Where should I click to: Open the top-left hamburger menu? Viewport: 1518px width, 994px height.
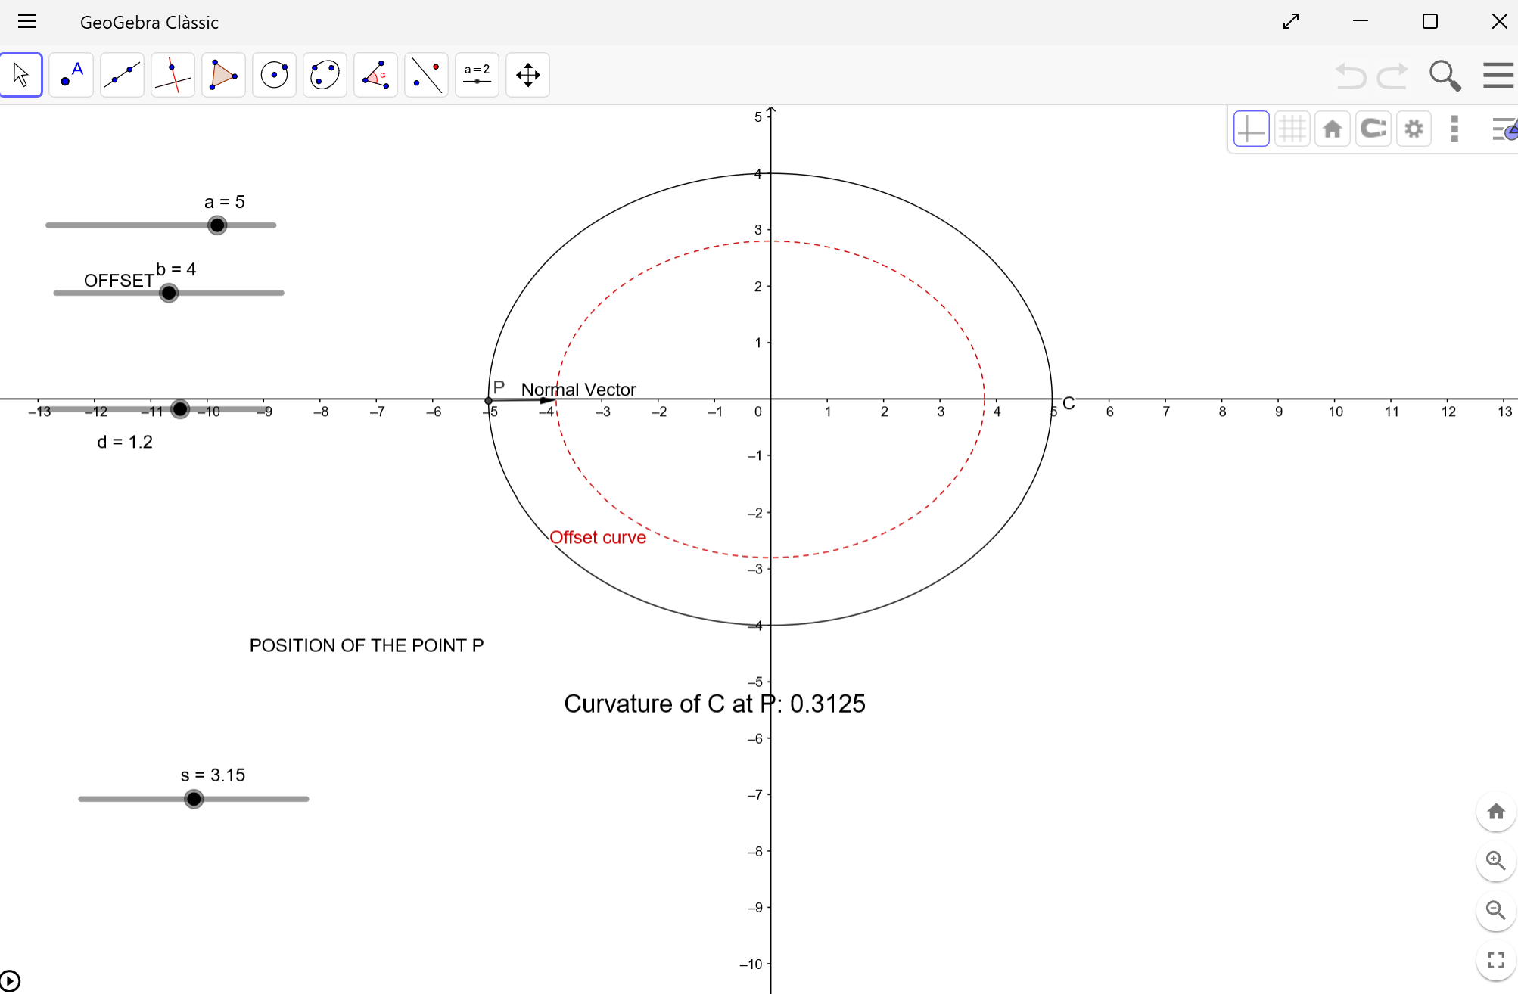click(27, 22)
